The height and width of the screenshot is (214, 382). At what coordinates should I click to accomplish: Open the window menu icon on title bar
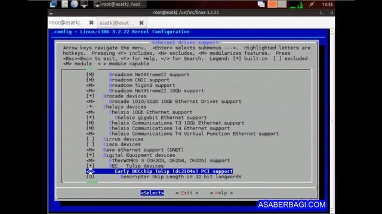click(x=51, y=12)
